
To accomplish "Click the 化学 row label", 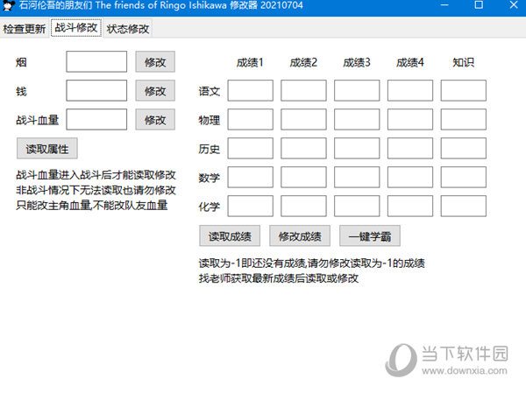I will click(210, 207).
